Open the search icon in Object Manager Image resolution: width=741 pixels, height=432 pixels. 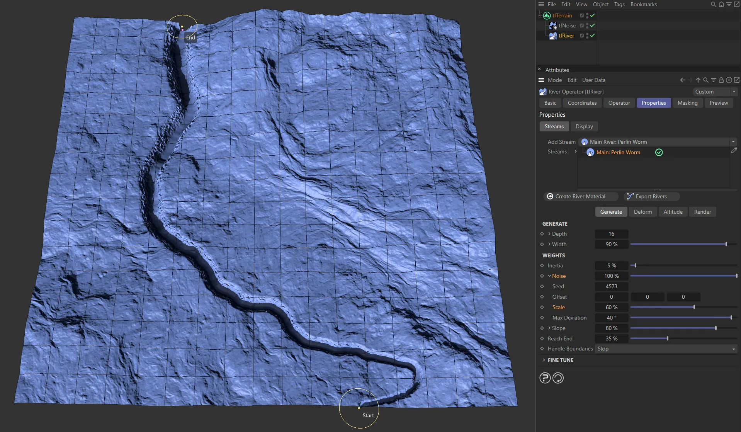click(713, 4)
